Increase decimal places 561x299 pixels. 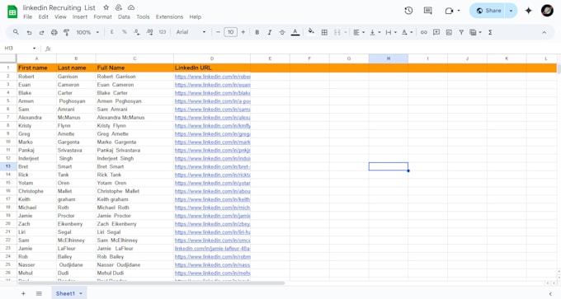(149, 32)
